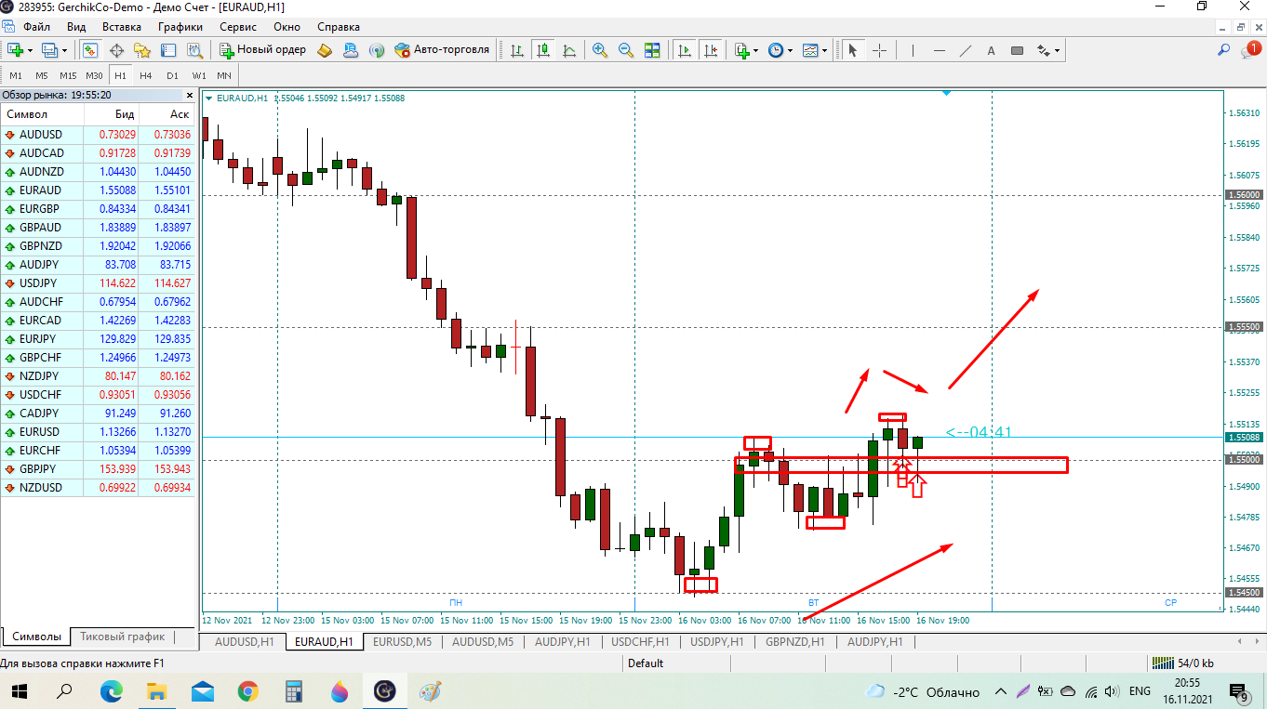Click the Indicators list icon
This screenshot has width=1267, height=709.
click(742, 49)
